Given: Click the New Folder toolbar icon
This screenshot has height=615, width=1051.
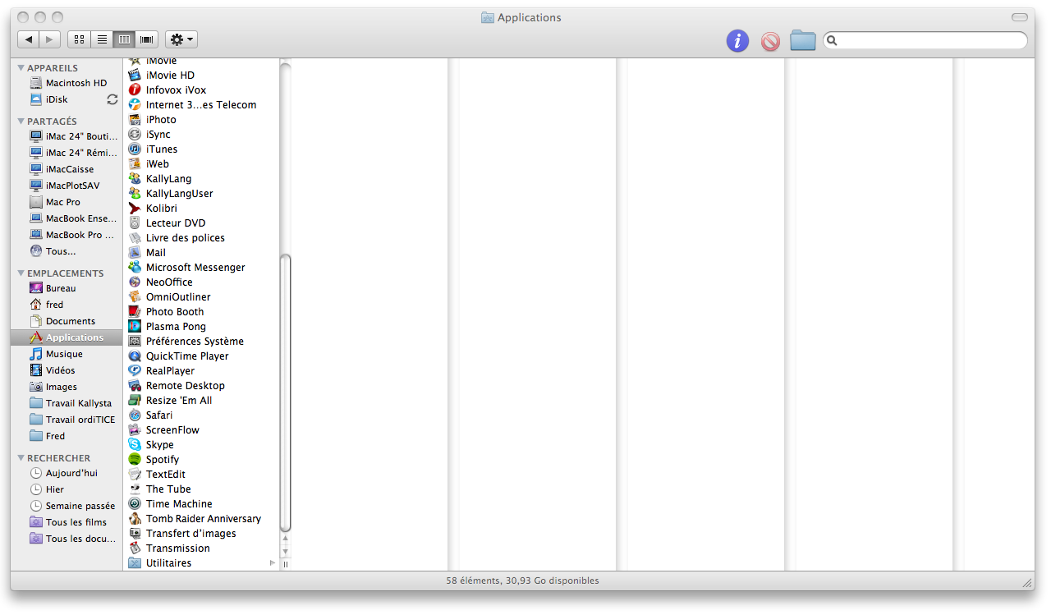Looking at the screenshot, I should [x=803, y=40].
